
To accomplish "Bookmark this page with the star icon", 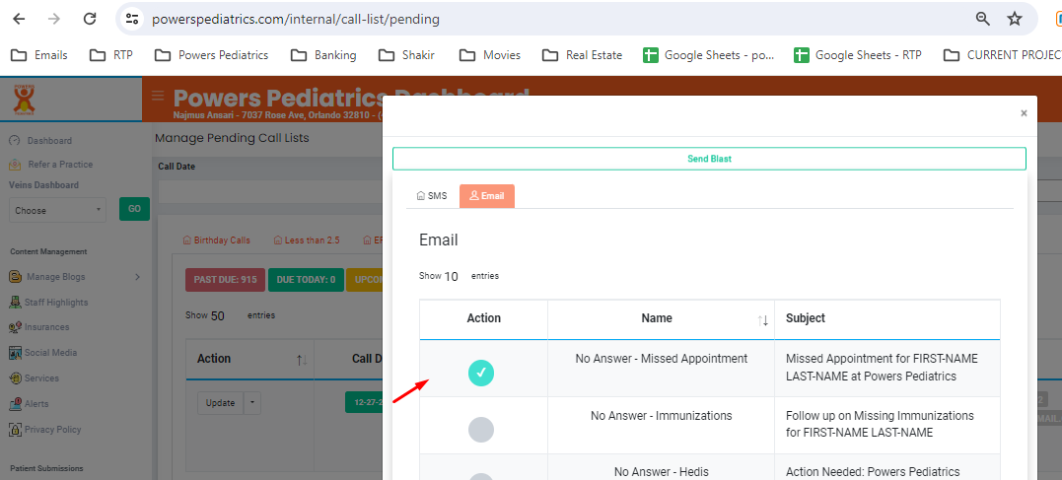I will coord(1014,19).
